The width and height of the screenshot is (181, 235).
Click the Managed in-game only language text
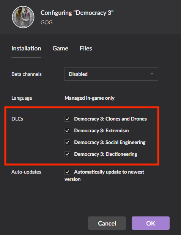[90, 98]
